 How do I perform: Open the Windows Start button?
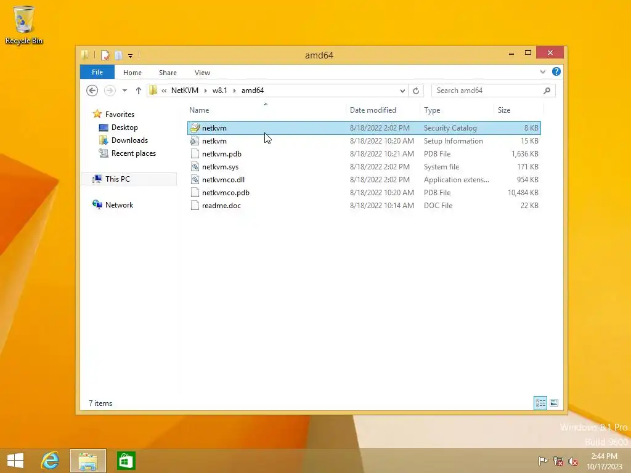click(15, 461)
